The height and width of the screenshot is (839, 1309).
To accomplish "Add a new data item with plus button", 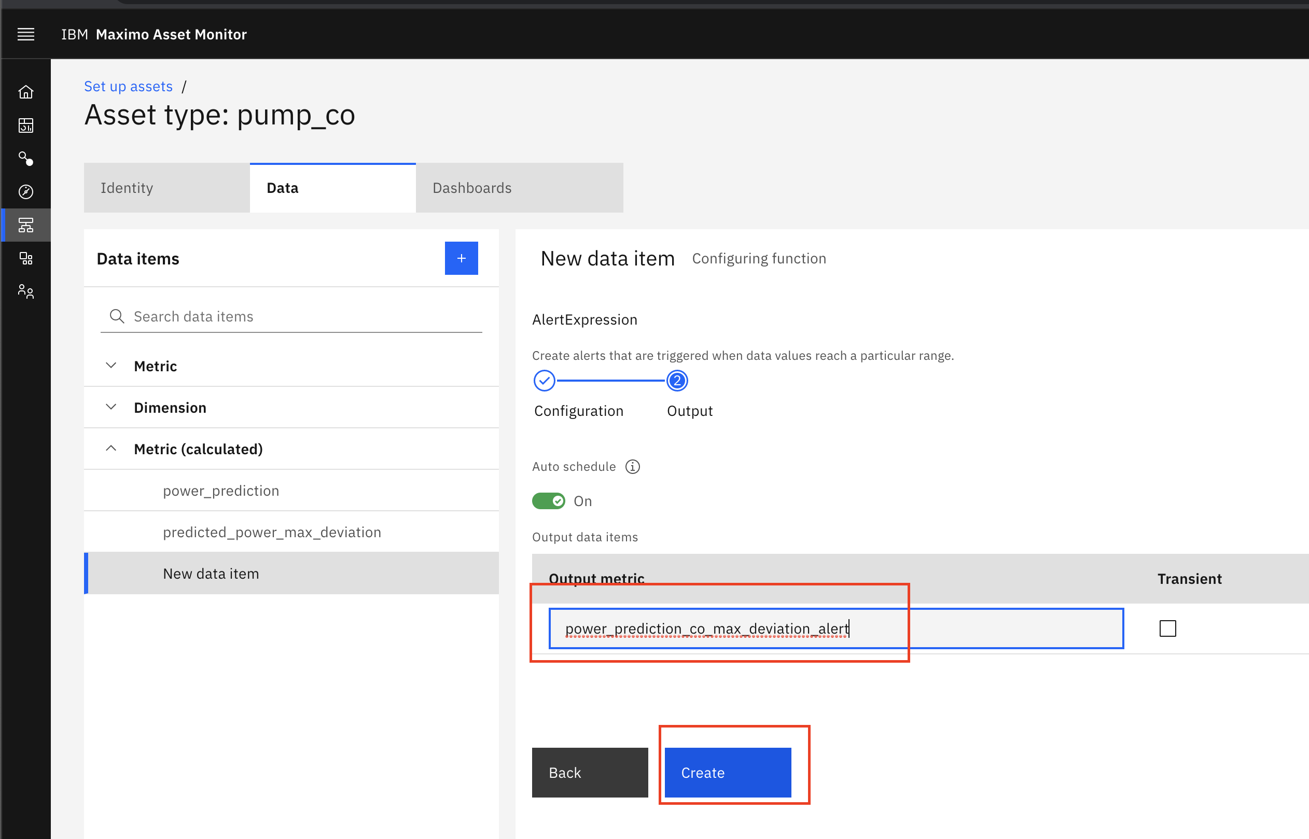I will point(462,258).
